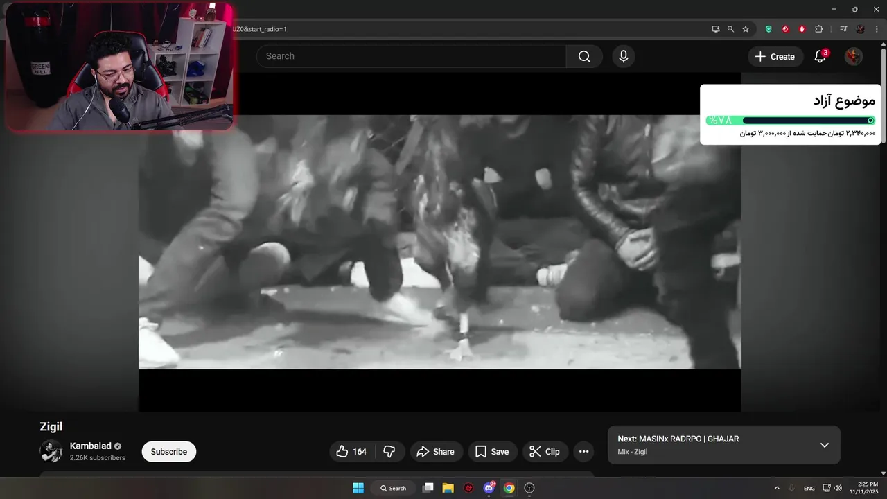Click the Mix - Zigil label
The image size is (887, 499).
pos(633,452)
